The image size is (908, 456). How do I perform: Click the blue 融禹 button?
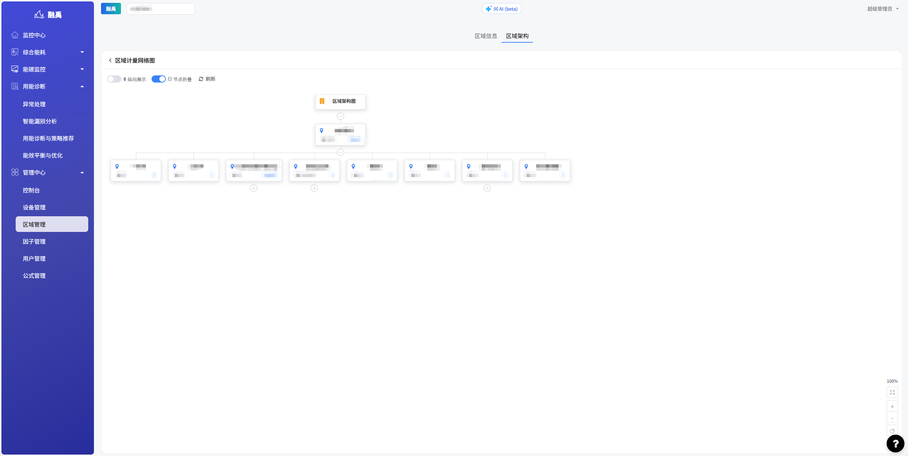click(111, 9)
